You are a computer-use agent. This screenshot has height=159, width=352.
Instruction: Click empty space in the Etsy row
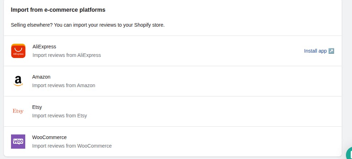click(213, 111)
